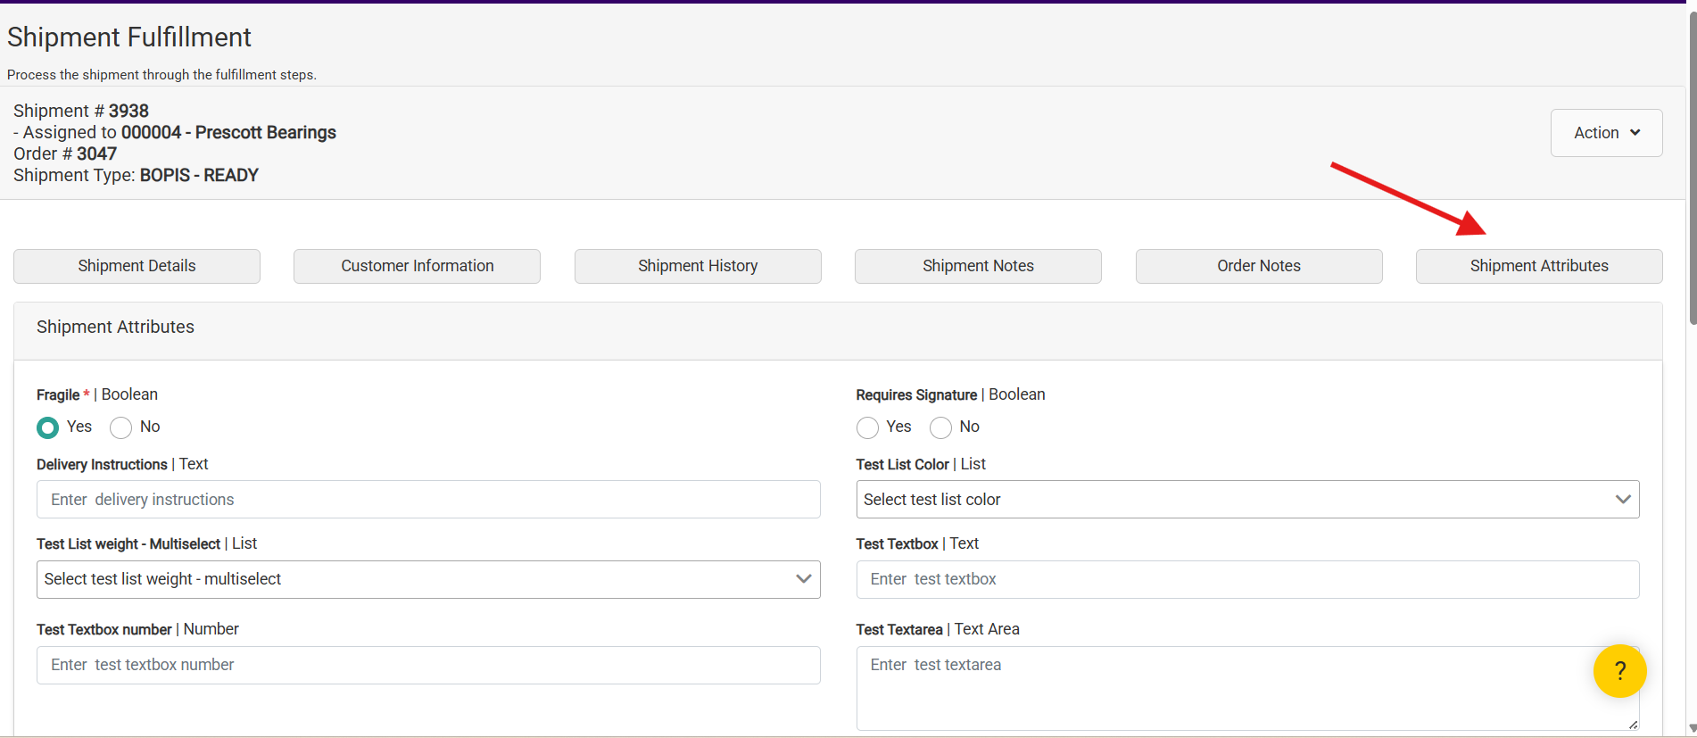Switch to Shipment Details tab

137,266
